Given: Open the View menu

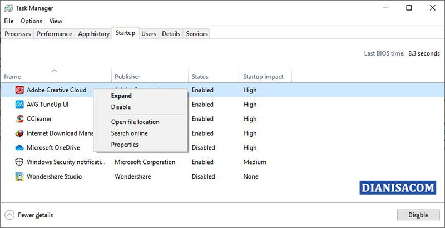Looking at the screenshot, I should pos(56,21).
